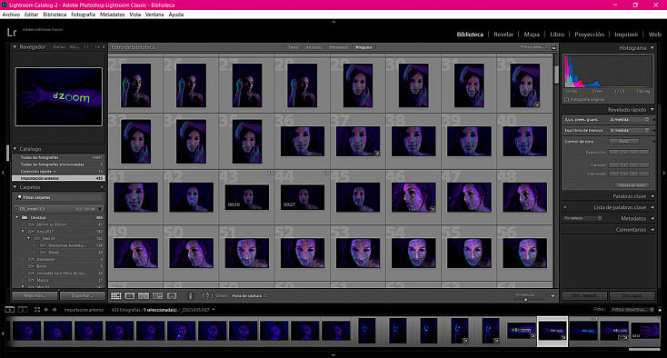Click the filter lock icon
The width and height of the screenshot is (667, 358).
553,47
